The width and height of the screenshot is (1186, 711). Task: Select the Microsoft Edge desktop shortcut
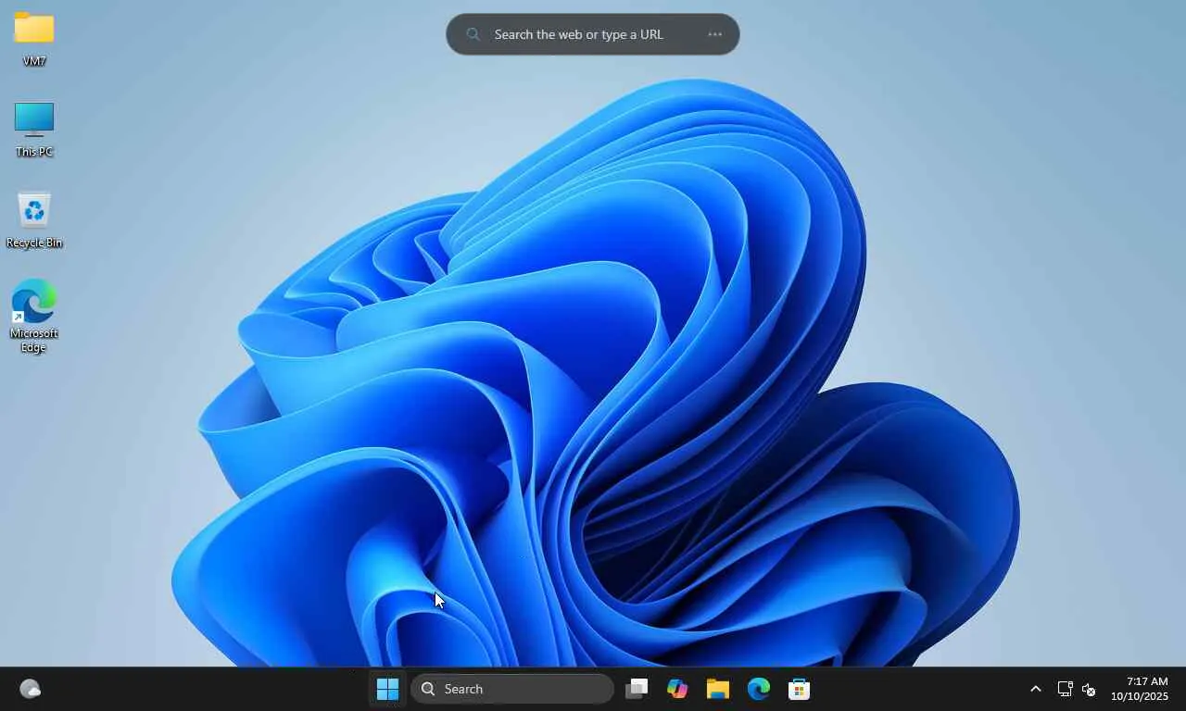pyautogui.click(x=34, y=316)
